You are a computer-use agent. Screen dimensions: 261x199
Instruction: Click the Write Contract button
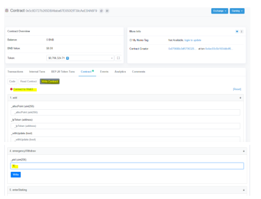[49, 81]
